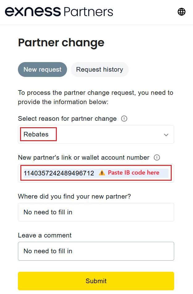
Task: Submit the partner change request
Action: (96, 281)
